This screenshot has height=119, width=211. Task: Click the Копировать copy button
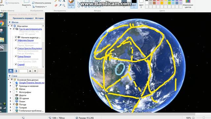coord(12,3)
